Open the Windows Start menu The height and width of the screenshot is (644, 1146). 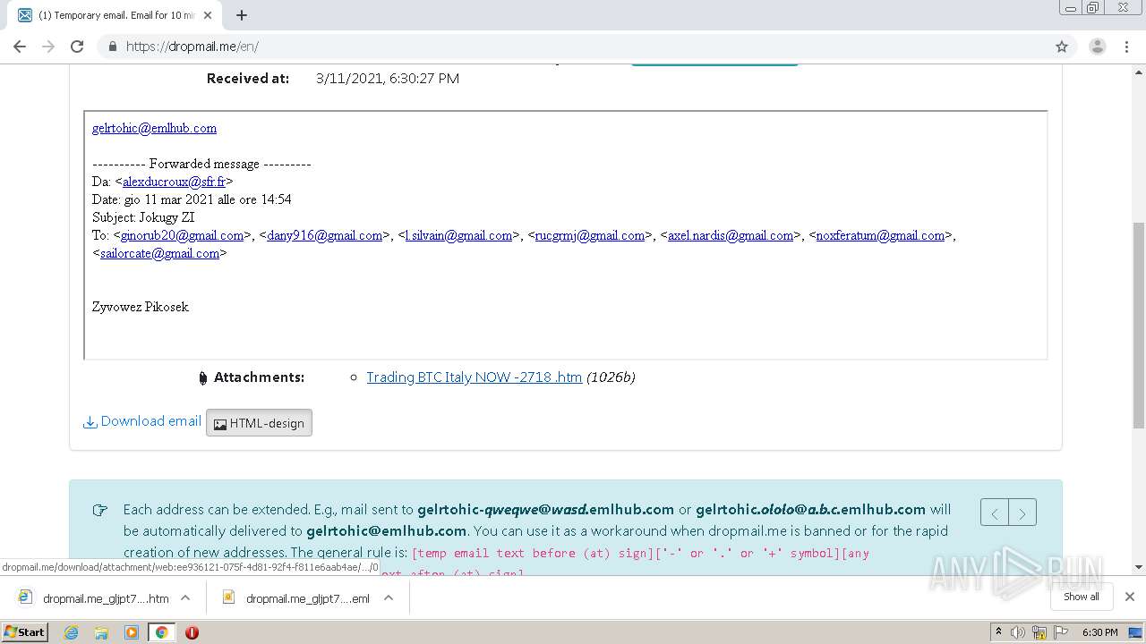25,632
